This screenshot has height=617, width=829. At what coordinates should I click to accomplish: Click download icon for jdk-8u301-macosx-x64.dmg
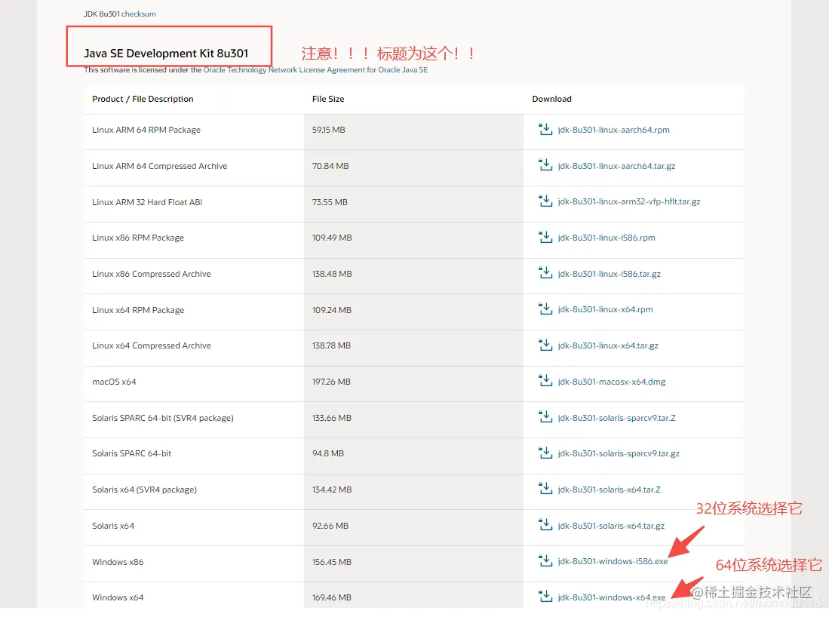(545, 381)
